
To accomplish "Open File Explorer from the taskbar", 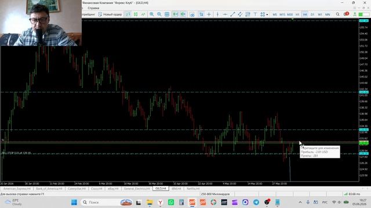I will click(x=150, y=202).
